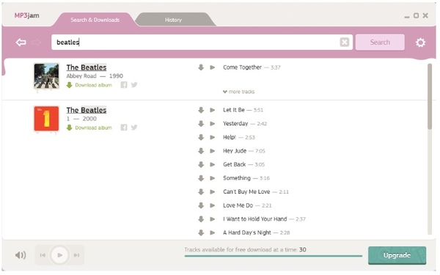Play I Want to Hold Your Hand
The height and width of the screenshot is (275, 440).
(x=213, y=219)
